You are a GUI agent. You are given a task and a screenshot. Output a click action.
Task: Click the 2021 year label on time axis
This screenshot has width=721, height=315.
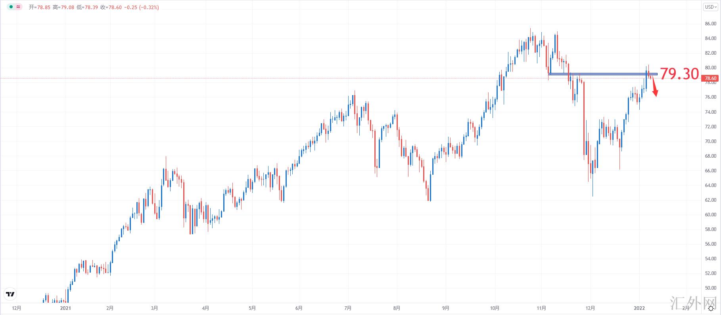[x=65, y=308]
